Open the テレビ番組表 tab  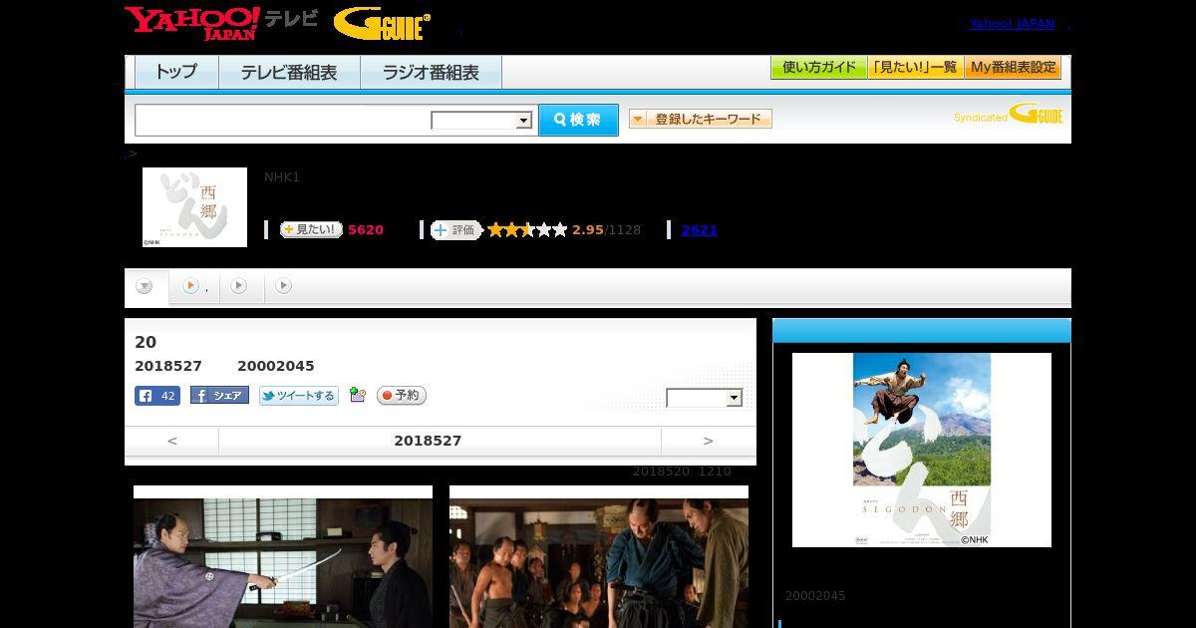click(289, 73)
